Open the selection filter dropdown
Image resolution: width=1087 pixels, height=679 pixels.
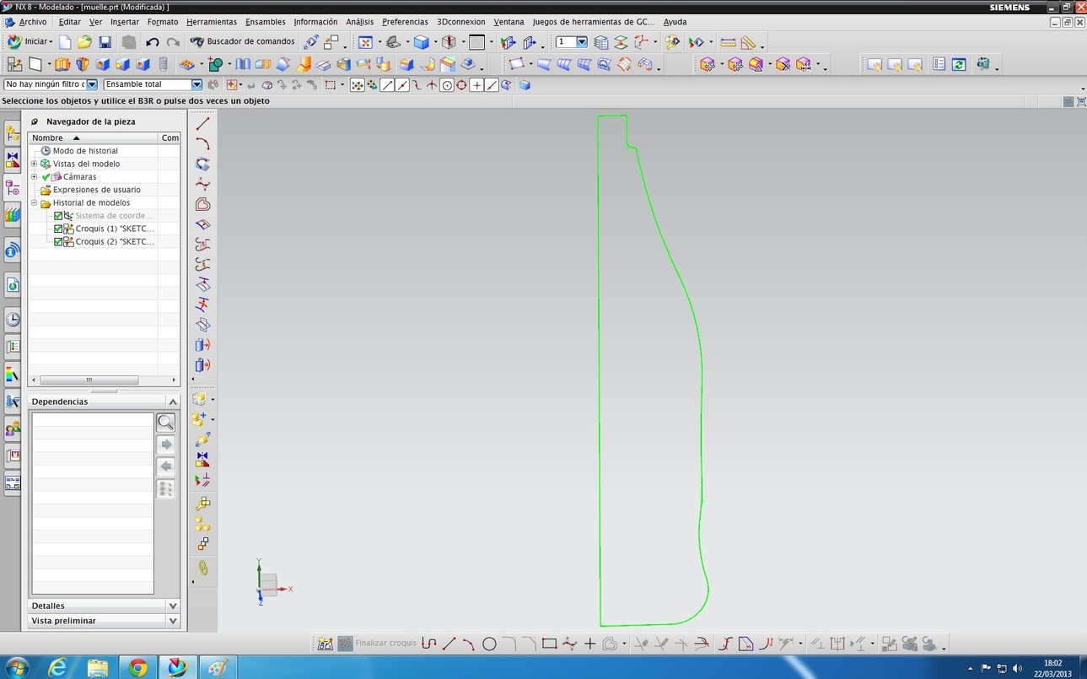(92, 84)
